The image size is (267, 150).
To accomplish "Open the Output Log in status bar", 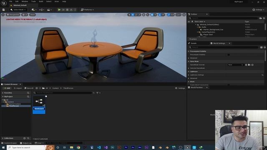I will point(26,143).
